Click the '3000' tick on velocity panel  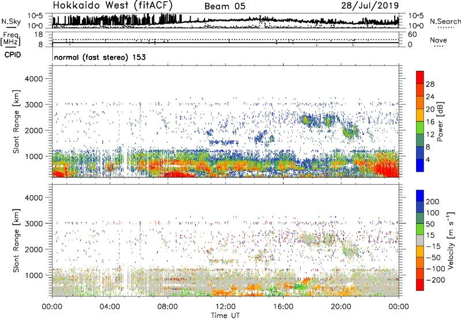tap(33, 223)
